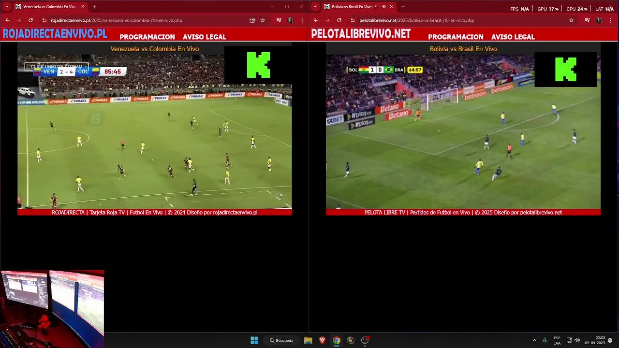
Task: Open the notifications bell icon
Action: point(610,340)
